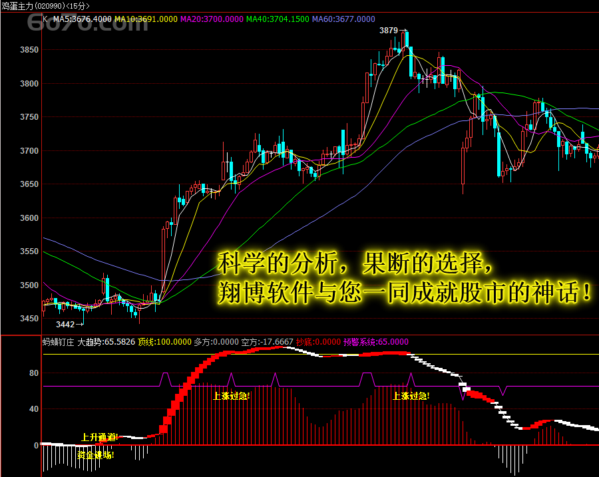The height and width of the screenshot is (477, 599).
Task: Click the 0 indicator axis label
Action: [37, 445]
